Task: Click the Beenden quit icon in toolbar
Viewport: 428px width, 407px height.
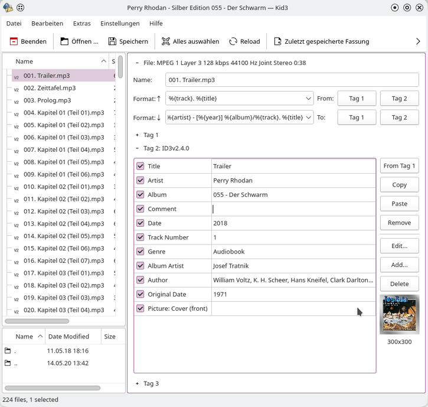Action: (x=14, y=41)
